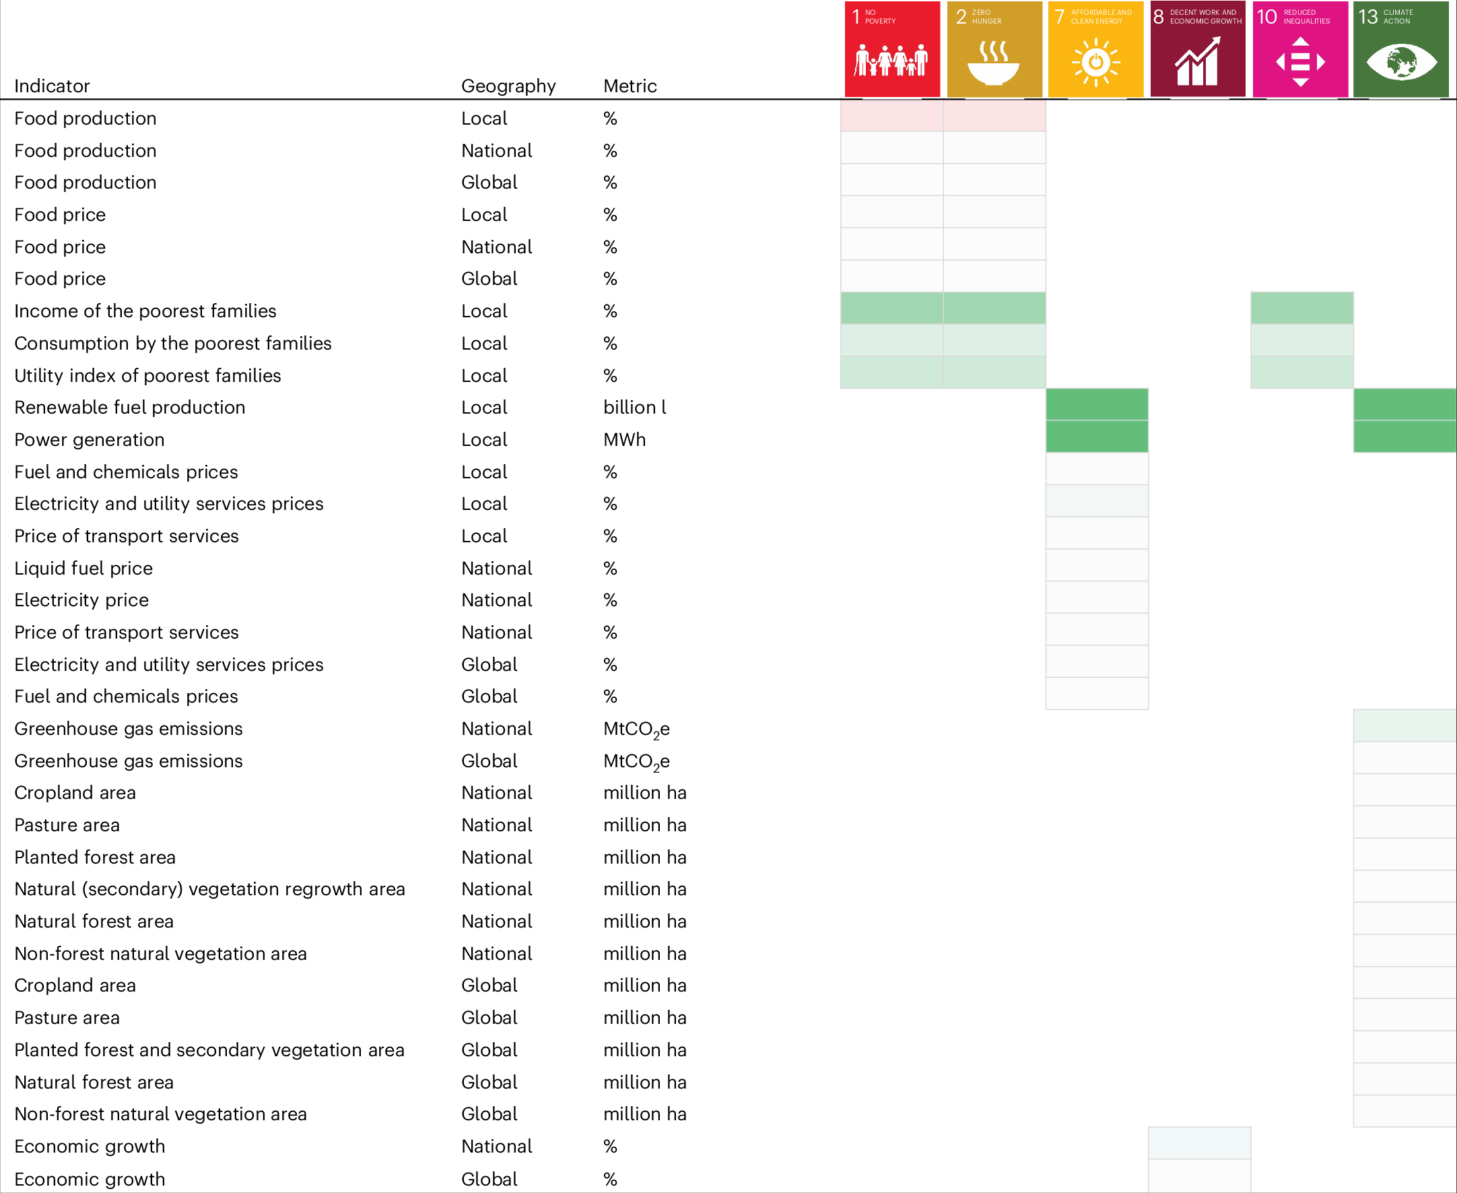This screenshot has height=1193, width=1457.
Task: Click the SDG 1 No Poverty icon
Action: tap(891, 49)
